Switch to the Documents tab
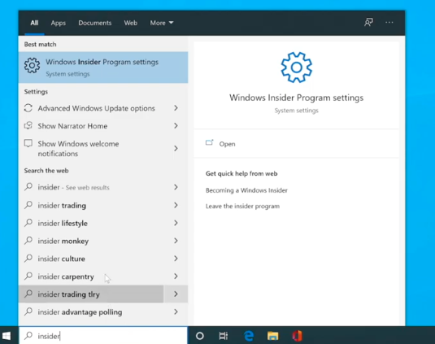 [95, 23]
